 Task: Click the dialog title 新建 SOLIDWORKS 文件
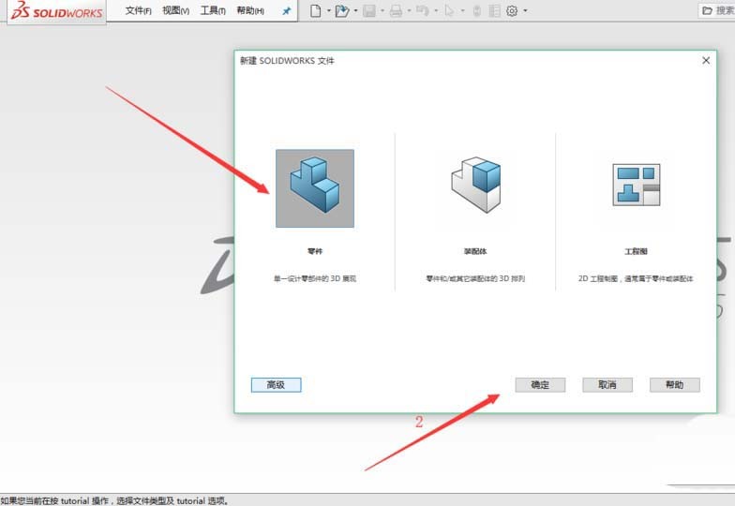[287, 61]
